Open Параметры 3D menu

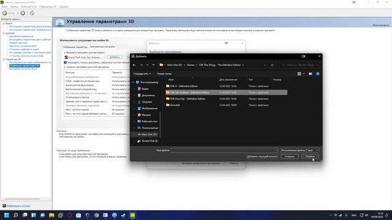(48, 7)
